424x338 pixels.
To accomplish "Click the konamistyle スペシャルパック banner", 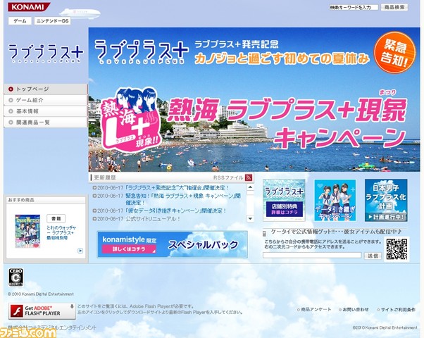I will (173, 244).
